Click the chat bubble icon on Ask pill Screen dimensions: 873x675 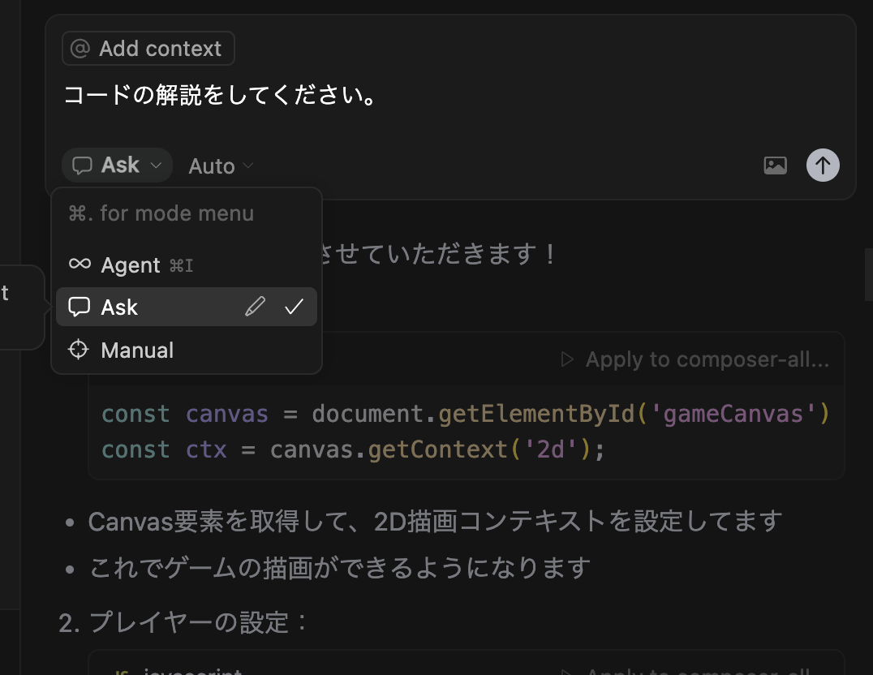coord(84,165)
